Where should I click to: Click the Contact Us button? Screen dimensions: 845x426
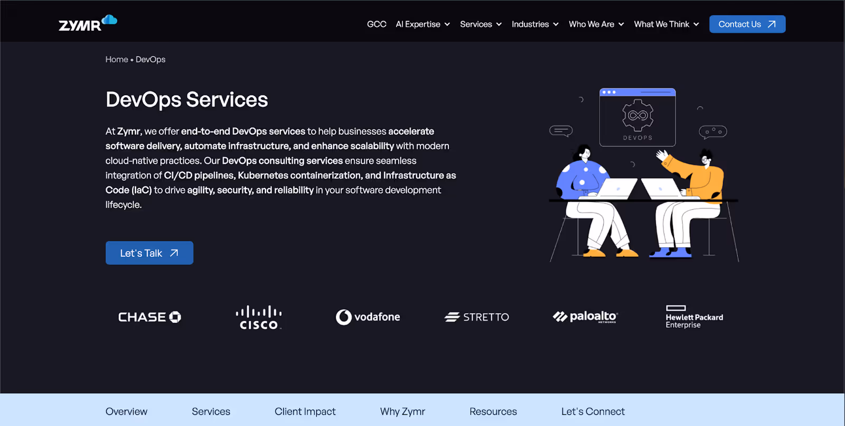747,24
